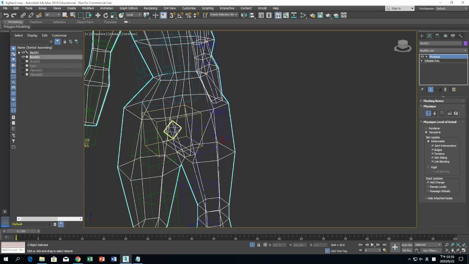Toggle visibility eye of Box001 object
The image size is (469, 264).
click(x=23, y=57)
